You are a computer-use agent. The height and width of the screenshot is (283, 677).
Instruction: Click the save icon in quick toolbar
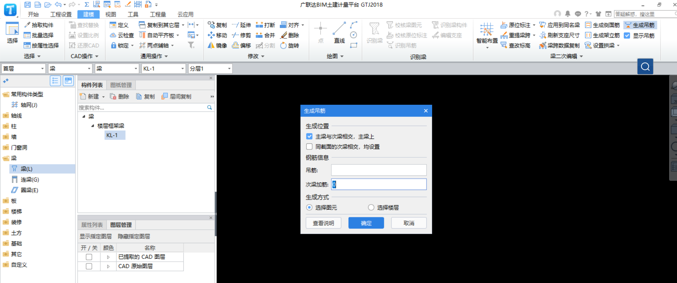27,5
